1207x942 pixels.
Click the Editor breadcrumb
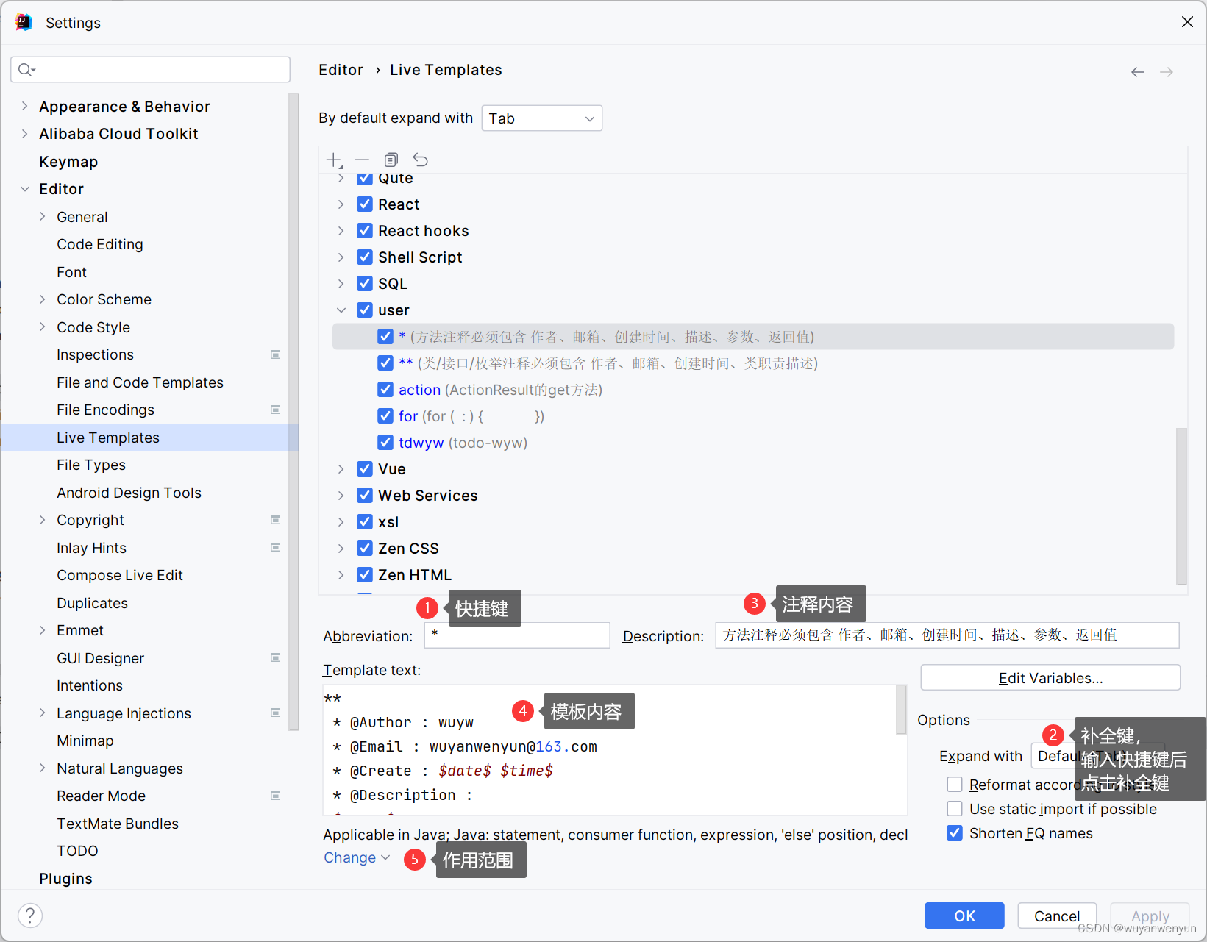341,70
